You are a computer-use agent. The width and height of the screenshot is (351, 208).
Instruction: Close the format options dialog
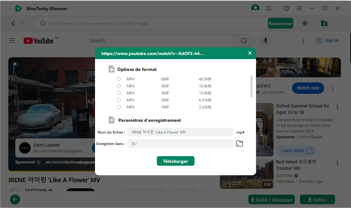click(x=250, y=53)
